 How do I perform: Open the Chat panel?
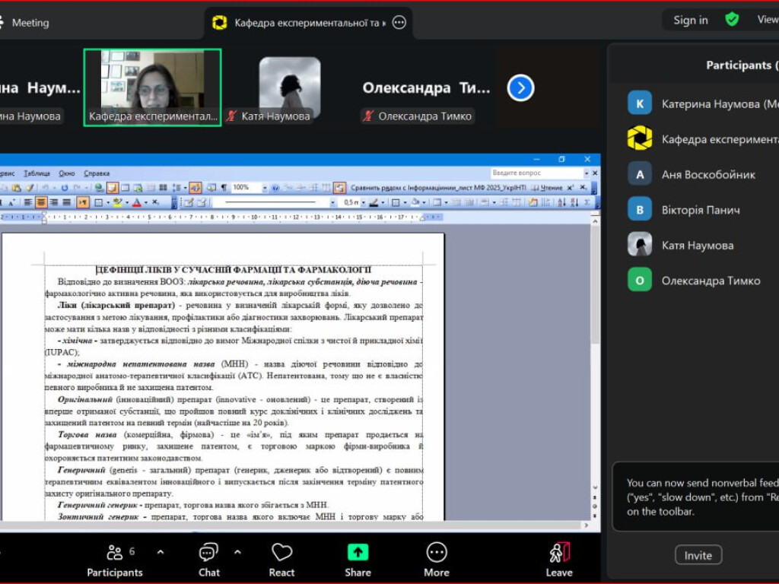pos(208,560)
